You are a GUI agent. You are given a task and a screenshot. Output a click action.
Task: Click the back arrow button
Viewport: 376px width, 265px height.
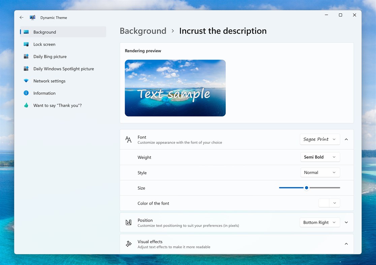21,17
